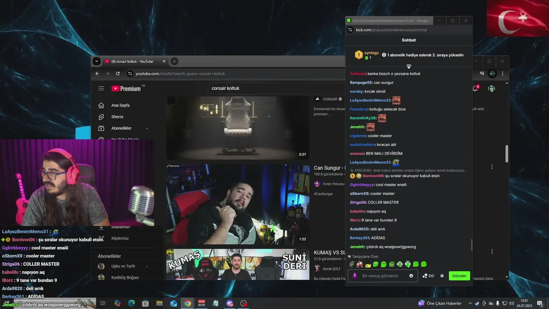The height and width of the screenshot is (309, 549).
Task: Close the corsair koltuk YouTube tab
Action: [x=164, y=61]
